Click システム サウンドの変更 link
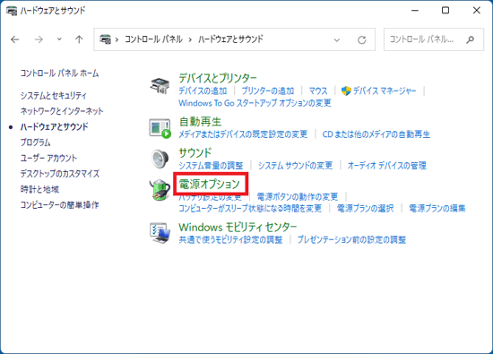Image resolution: width=493 pixels, height=354 pixels. click(295, 166)
